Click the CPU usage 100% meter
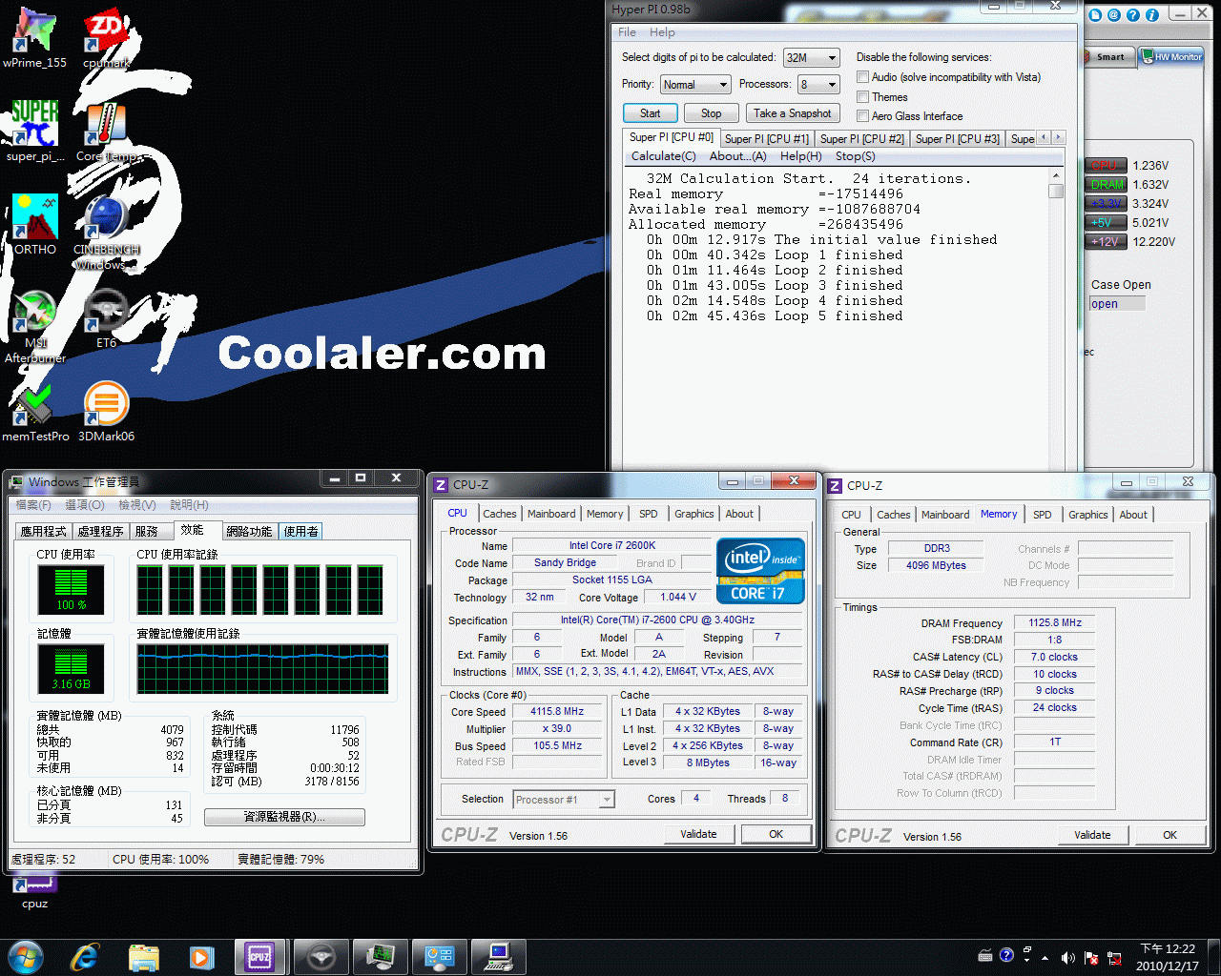1221x976 pixels. point(71,589)
